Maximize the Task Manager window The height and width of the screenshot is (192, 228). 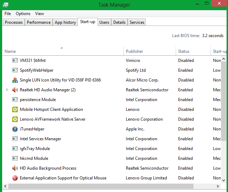click(207, 3)
